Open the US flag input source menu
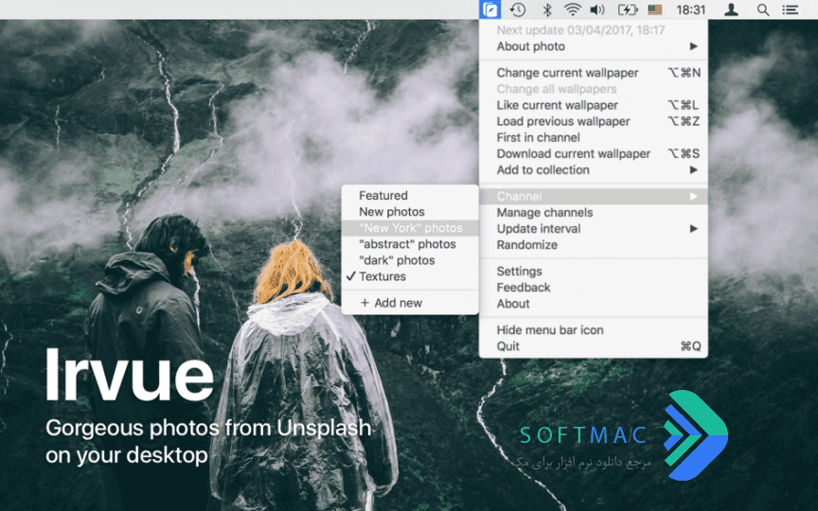The image size is (818, 511). [655, 9]
